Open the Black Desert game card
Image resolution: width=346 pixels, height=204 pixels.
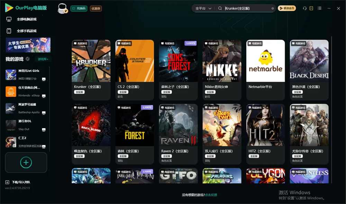(309, 70)
